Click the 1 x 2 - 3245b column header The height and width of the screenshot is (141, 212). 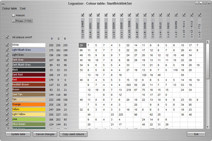pyautogui.click(x=176, y=29)
